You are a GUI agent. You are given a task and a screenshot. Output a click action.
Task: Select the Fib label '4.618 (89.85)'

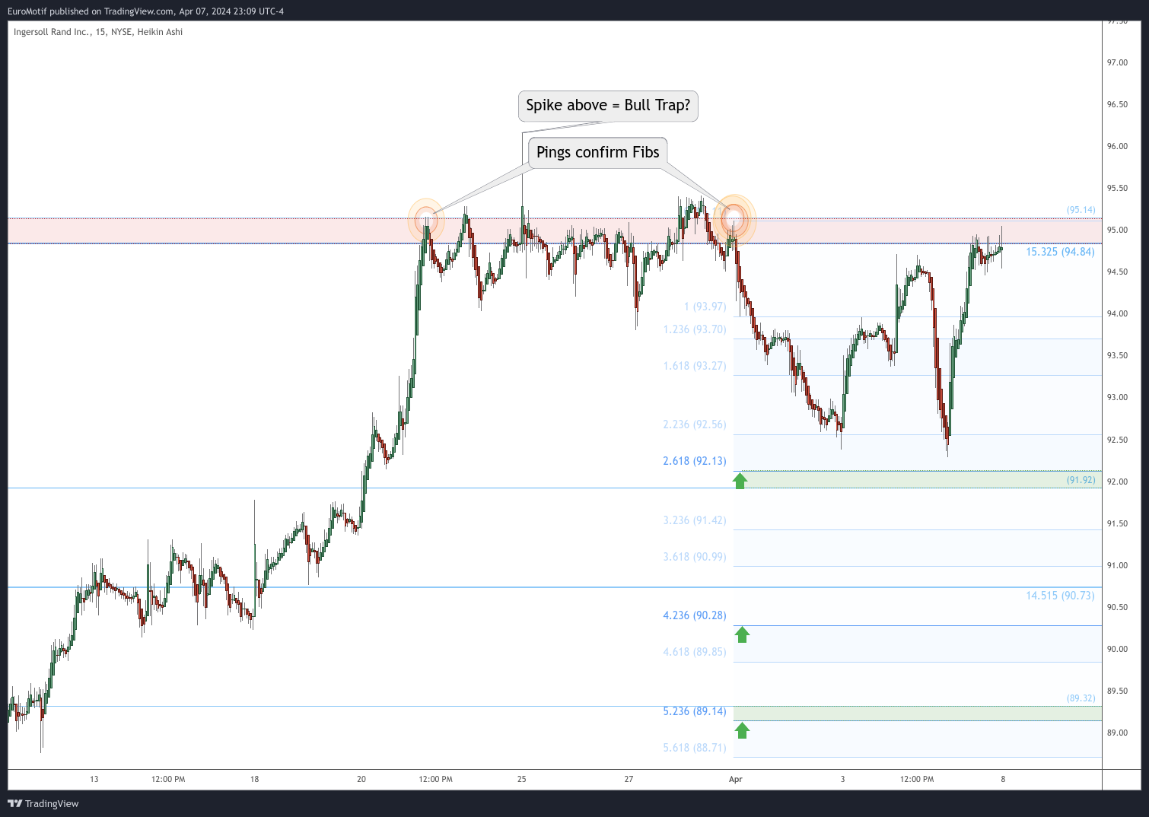[x=695, y=652]
